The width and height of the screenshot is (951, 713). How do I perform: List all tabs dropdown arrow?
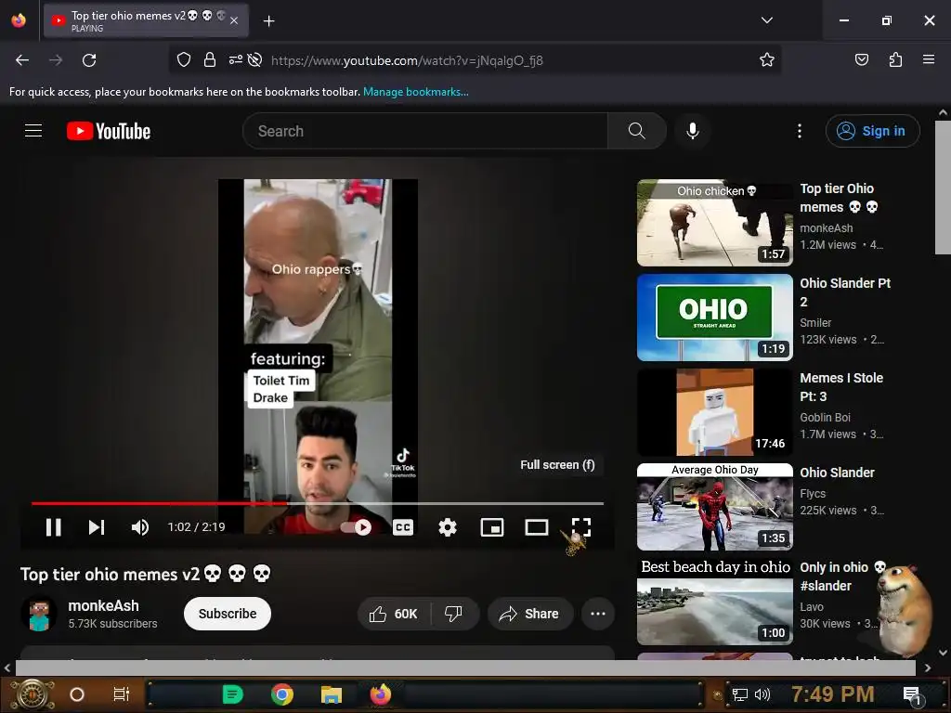pyautogui.click(x=766, y=20)
